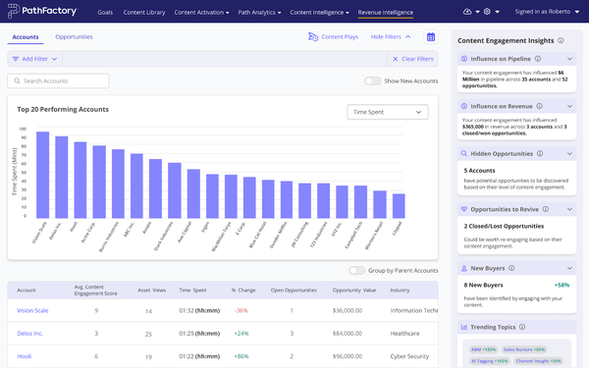The width and height of the screenshot is (589, 368).
Task: Open the Add Filter dropdown
Action: 34,59
